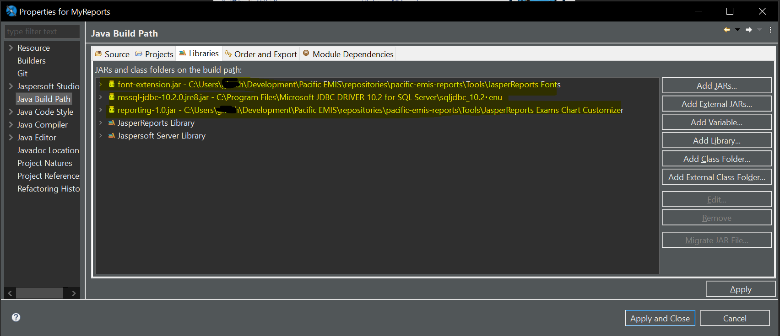Switch to the Order and Export tab
780x336 pixels.
click(261, 54)
